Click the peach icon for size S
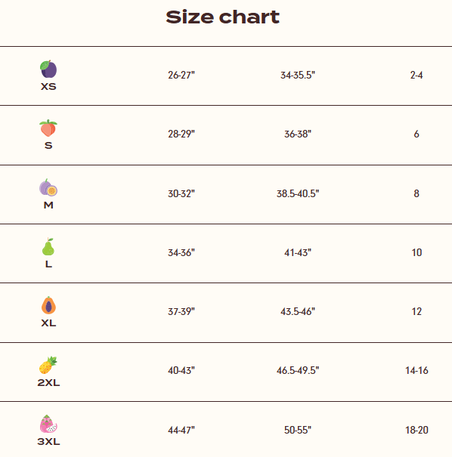Viewport: 452px width, 457px height. [48, 128]
